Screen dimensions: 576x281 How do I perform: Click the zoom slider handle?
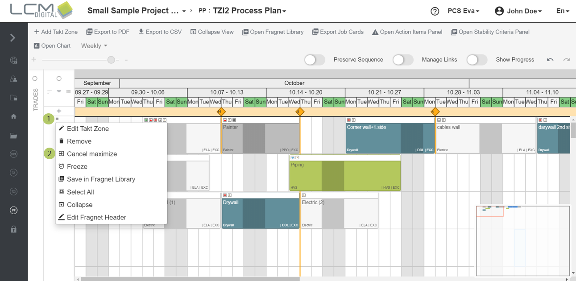(111, 60)
